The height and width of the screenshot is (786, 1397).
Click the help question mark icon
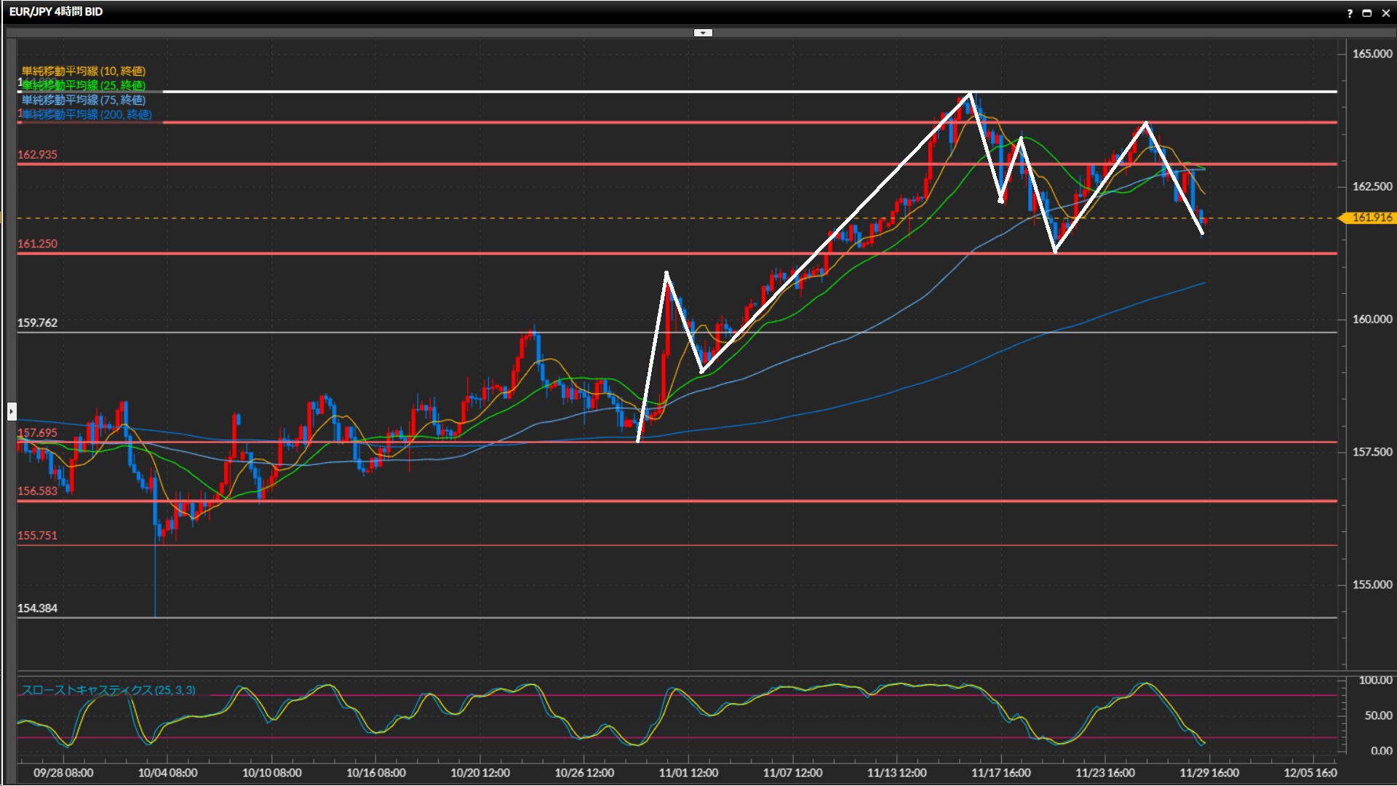point(1350,13)
